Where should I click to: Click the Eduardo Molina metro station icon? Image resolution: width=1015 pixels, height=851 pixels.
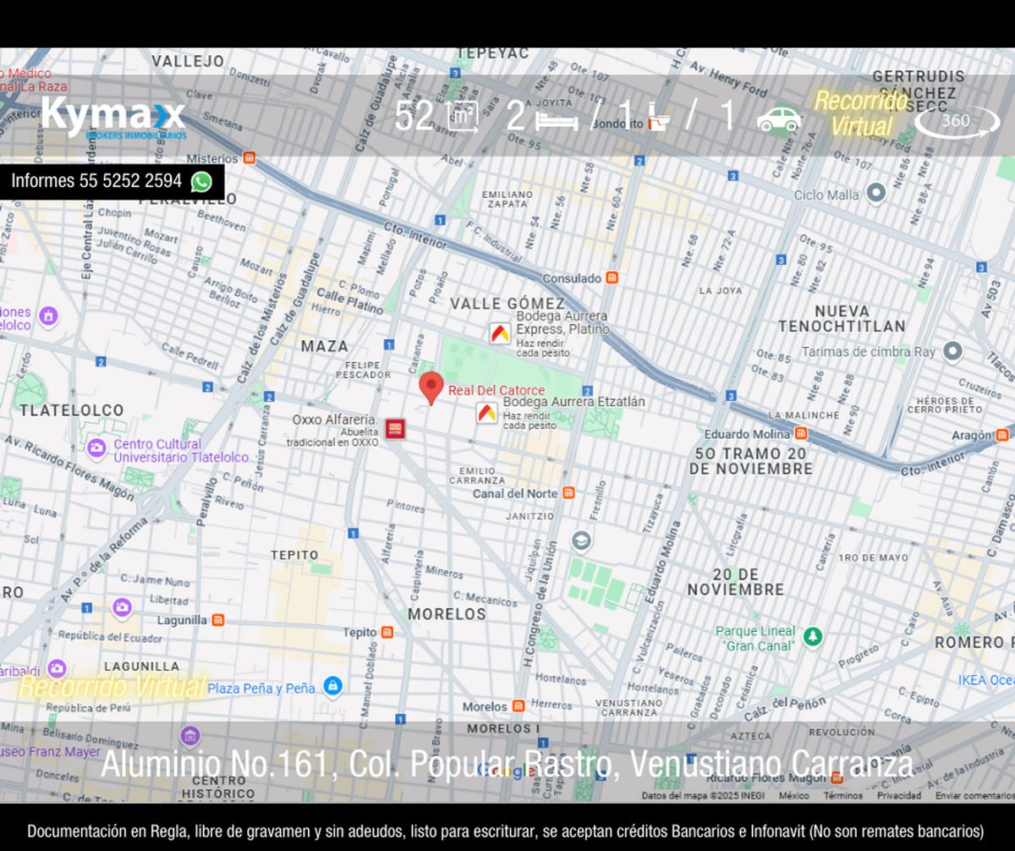point(800,434)
